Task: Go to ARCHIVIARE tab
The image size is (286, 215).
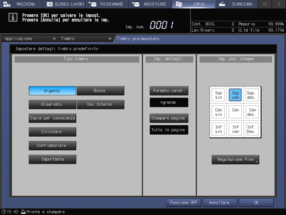Action: [150, 4]
